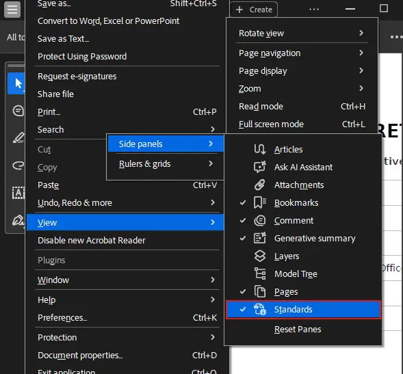Select the fill and sign pen tool
Viewport: 403px width, 374px height.
tap(18, 220)
